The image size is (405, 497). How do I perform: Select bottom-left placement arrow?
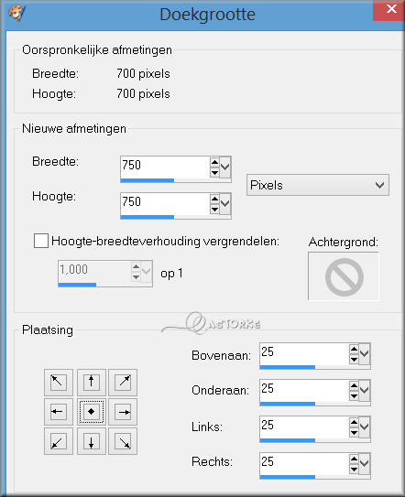(x=59, y=441)
